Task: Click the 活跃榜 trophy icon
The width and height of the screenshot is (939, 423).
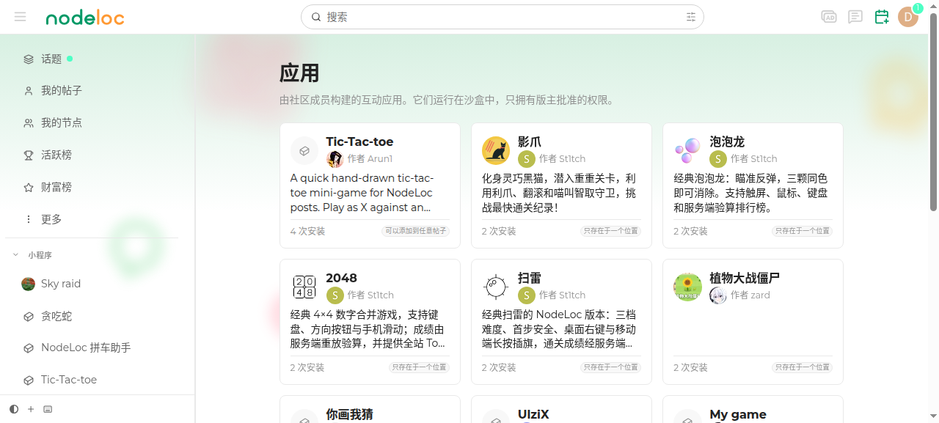Action: [29, 155]
